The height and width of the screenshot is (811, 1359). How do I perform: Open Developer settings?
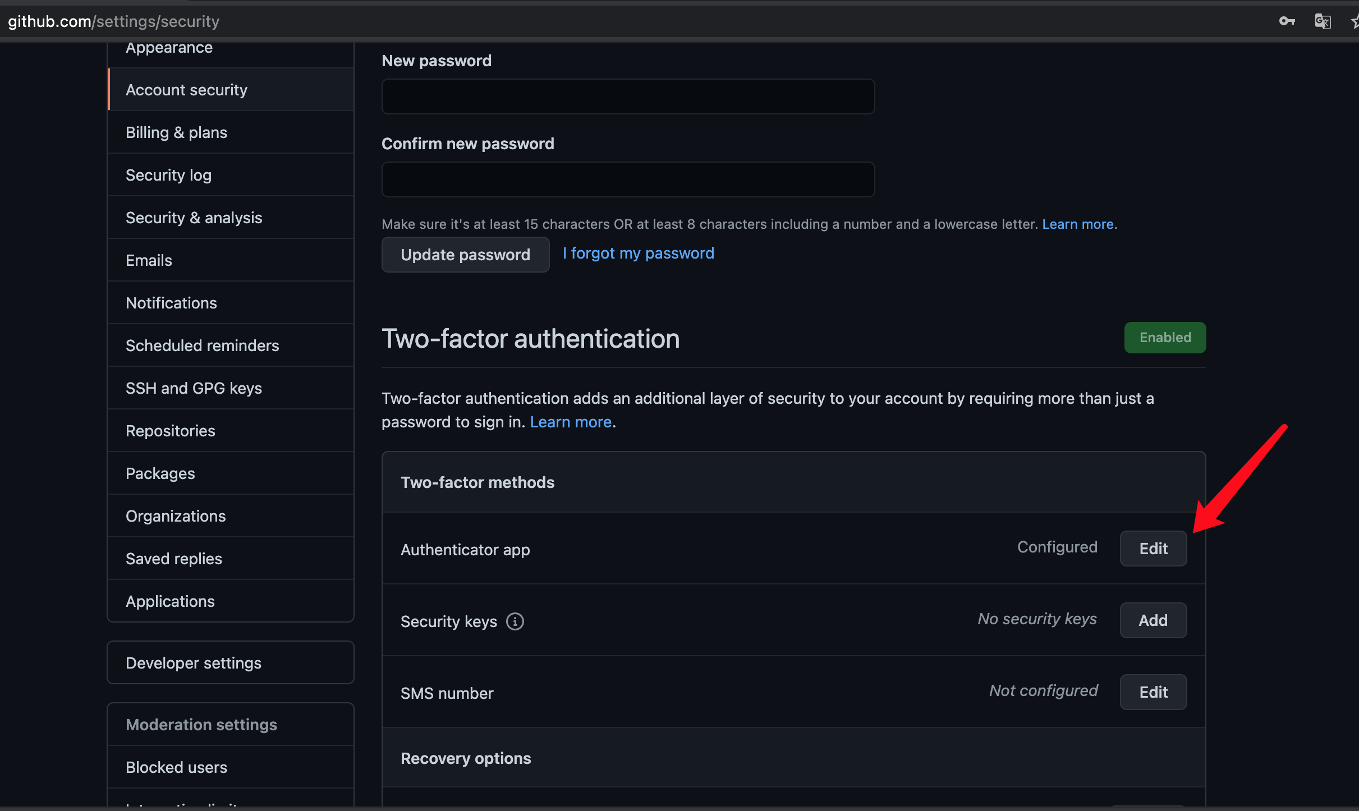tap(194, 663)
